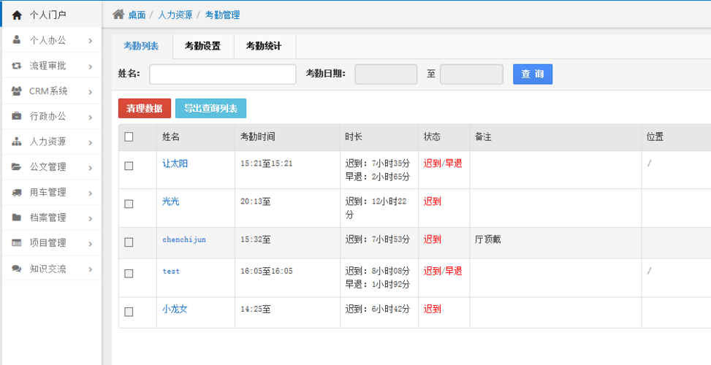The width and height of the screenshot is (711, 365).
Task: Click the 流程审批 workflow icon
Action: (17, 66)
